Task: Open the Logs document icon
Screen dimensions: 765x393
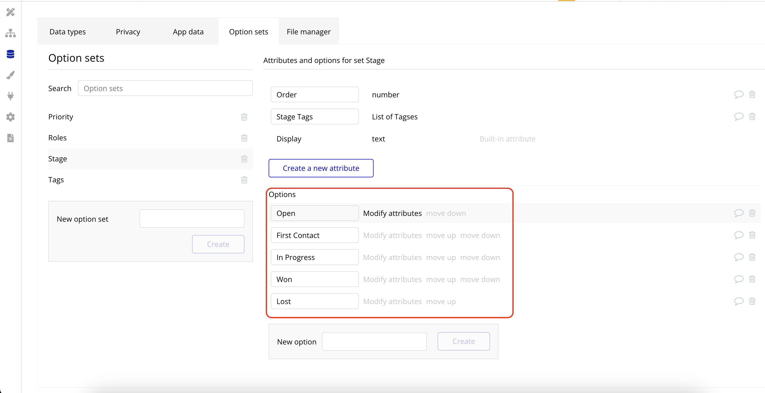Action: [x=10, y=138]
